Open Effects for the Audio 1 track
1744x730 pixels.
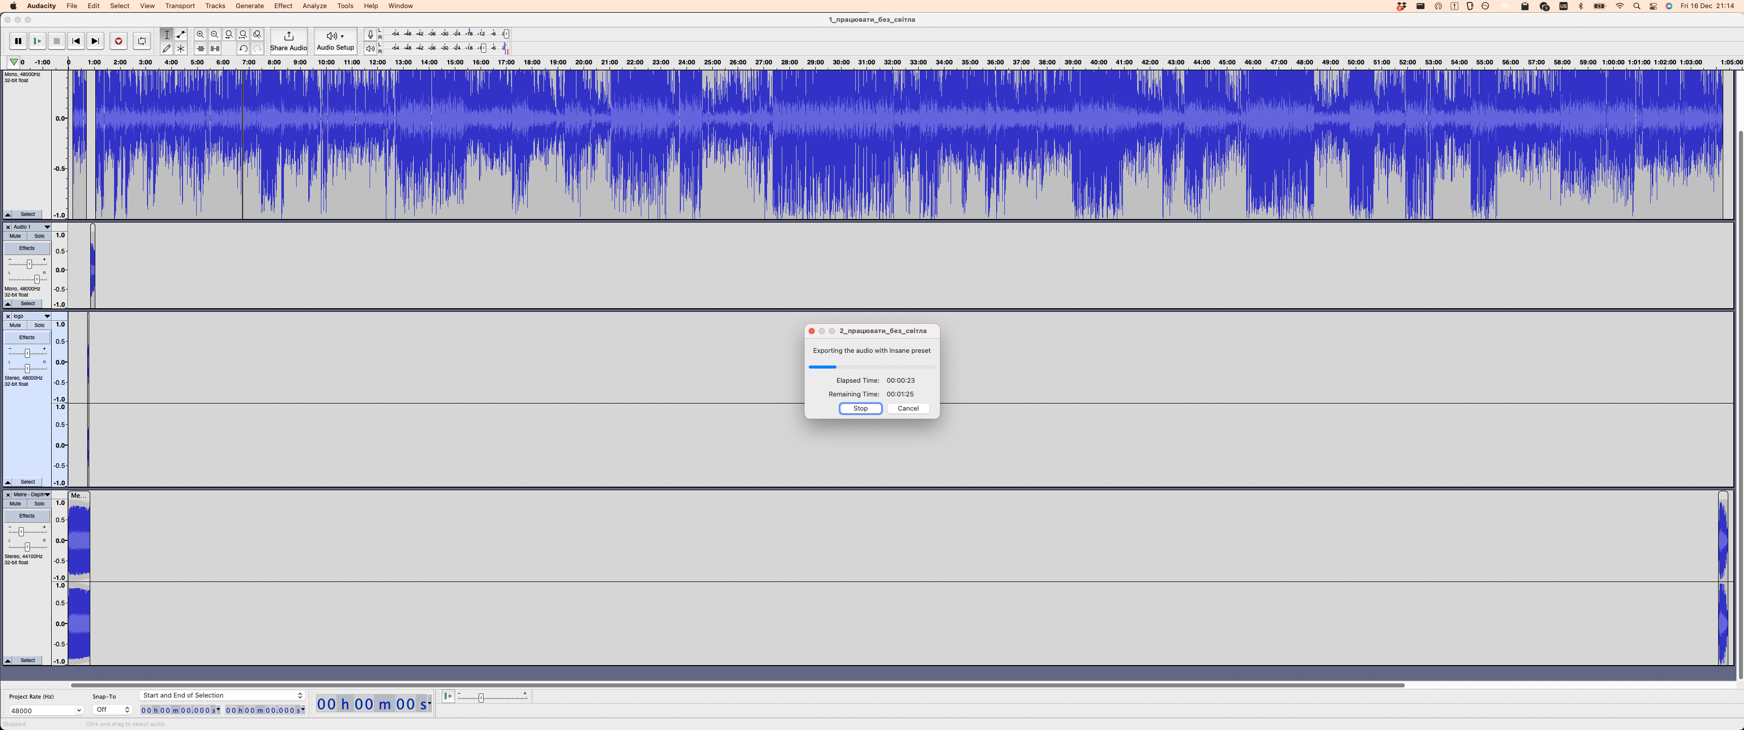coord(27,248)
